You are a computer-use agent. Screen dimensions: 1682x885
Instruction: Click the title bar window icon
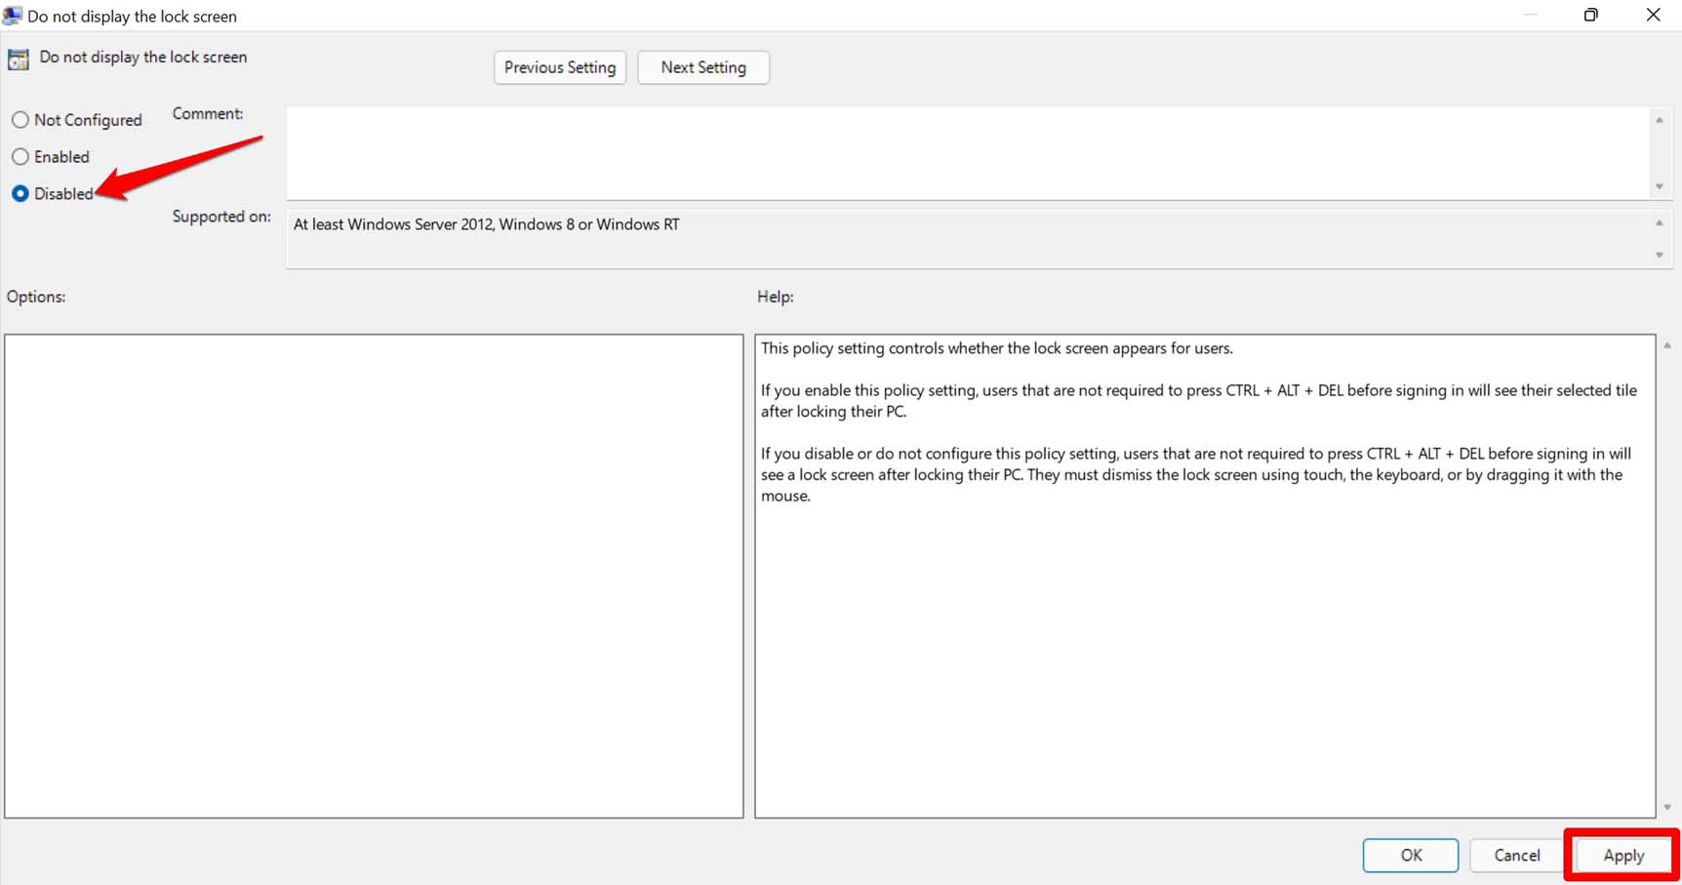tap(13, 16)
